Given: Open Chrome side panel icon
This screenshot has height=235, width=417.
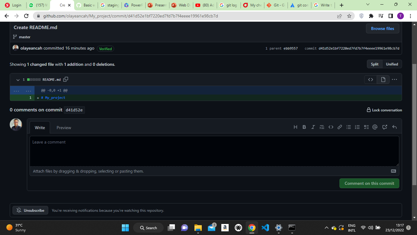Looking at the screenshot, I should [390, 16].
